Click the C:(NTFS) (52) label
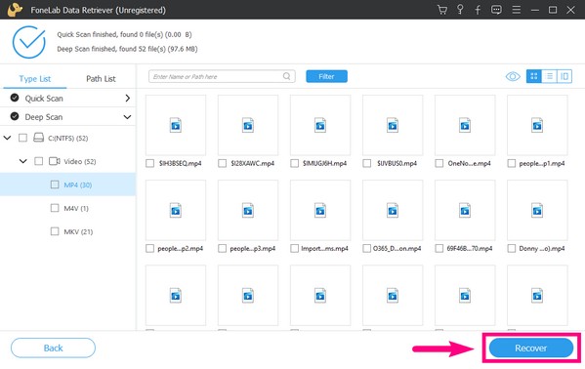585x369 pixels. [x=68, y=138]
